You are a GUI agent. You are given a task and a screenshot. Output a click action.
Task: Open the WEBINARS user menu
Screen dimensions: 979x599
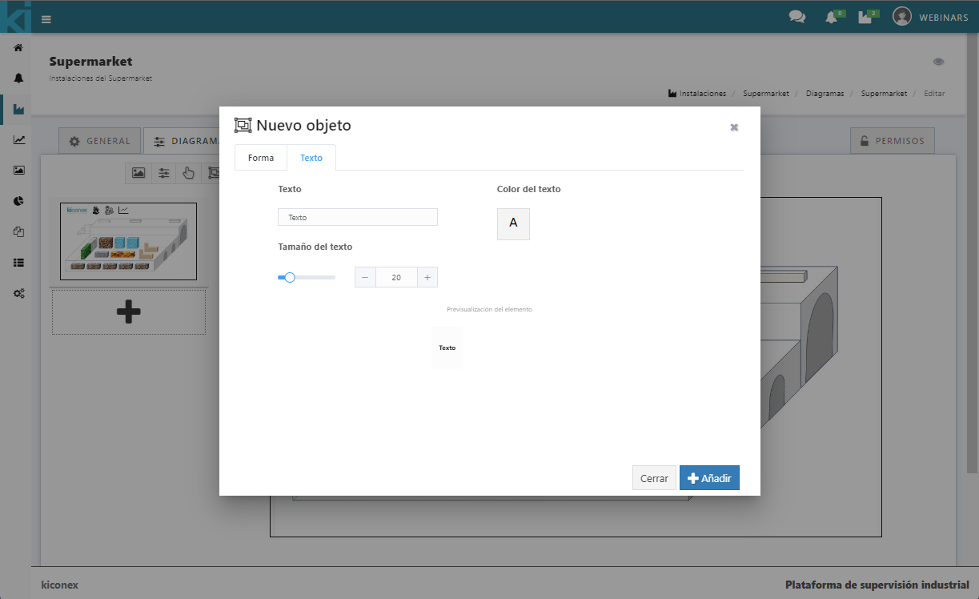930,17
